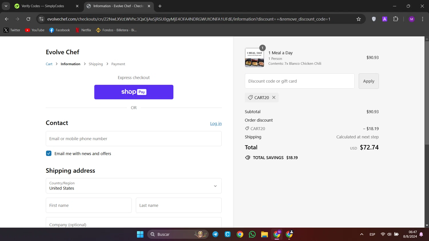Open the notifications bell icon

[421, 234]
